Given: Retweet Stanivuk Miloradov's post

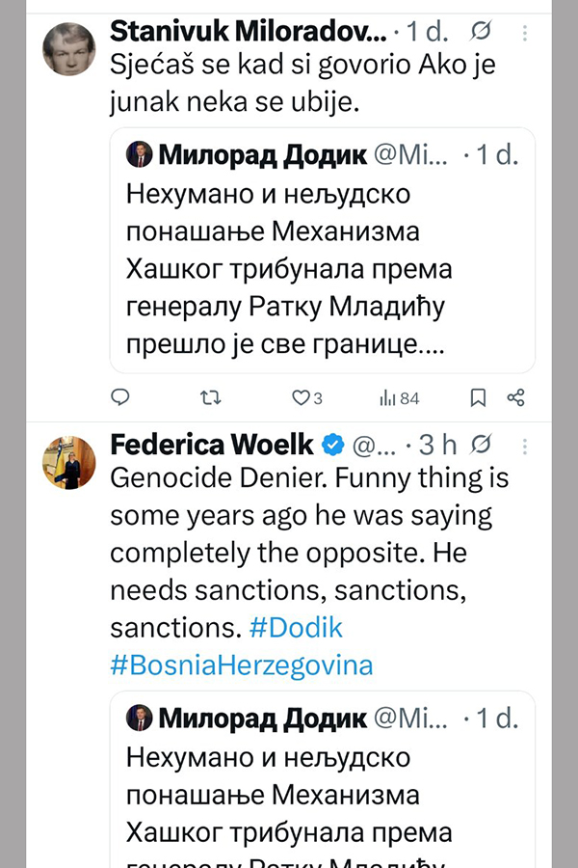Looking at the screenshot, I should point(208,397).
